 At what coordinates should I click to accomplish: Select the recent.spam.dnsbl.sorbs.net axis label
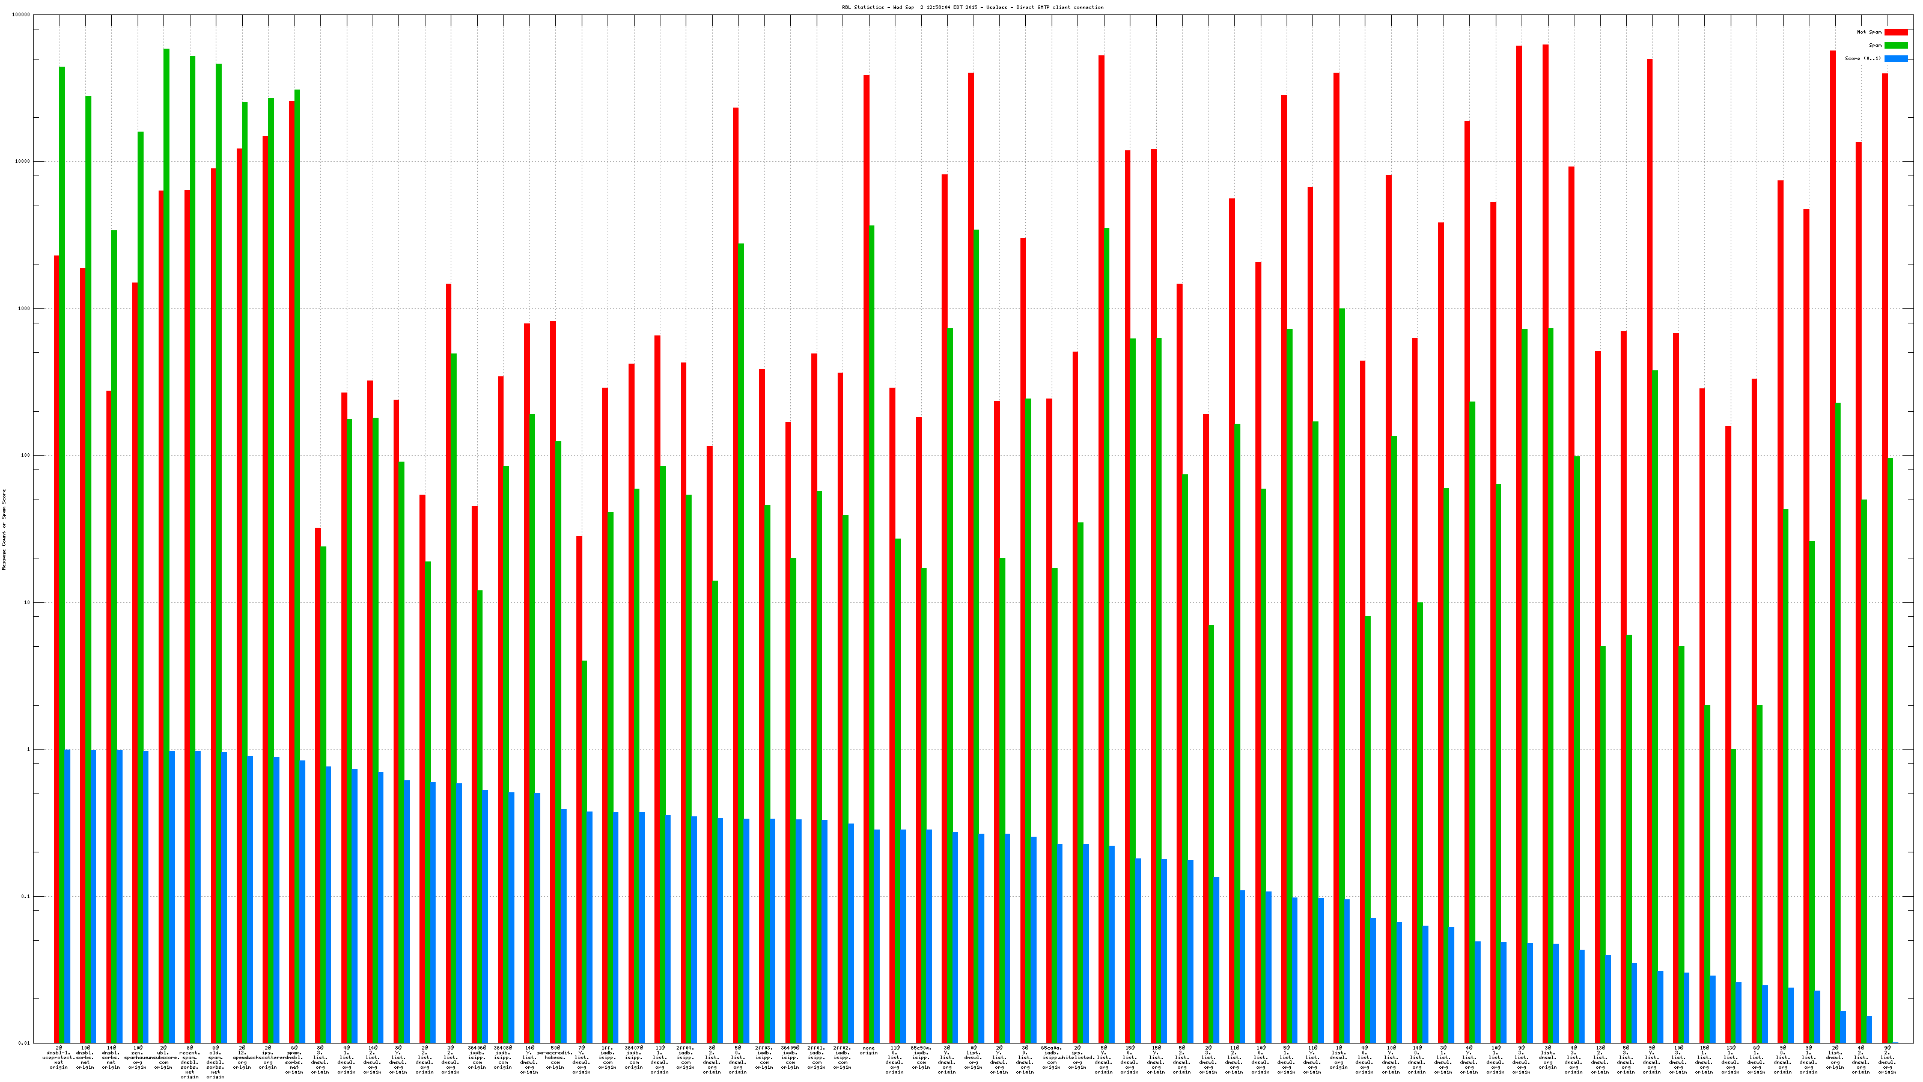point(190,1063)
